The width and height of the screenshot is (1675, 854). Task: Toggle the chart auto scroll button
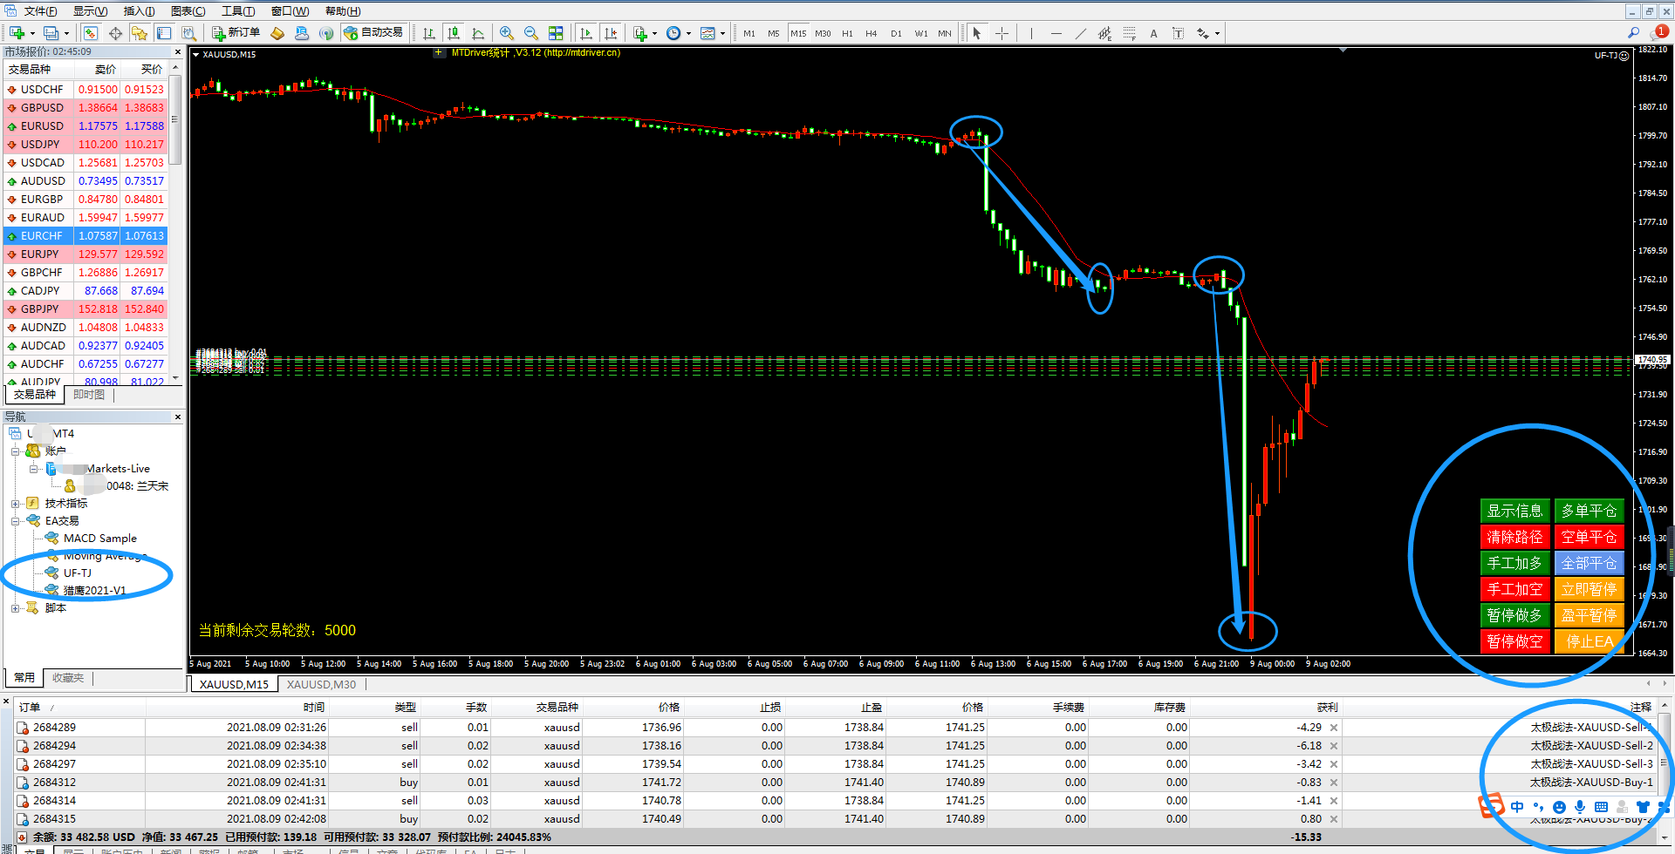click(x=586, y=33)
